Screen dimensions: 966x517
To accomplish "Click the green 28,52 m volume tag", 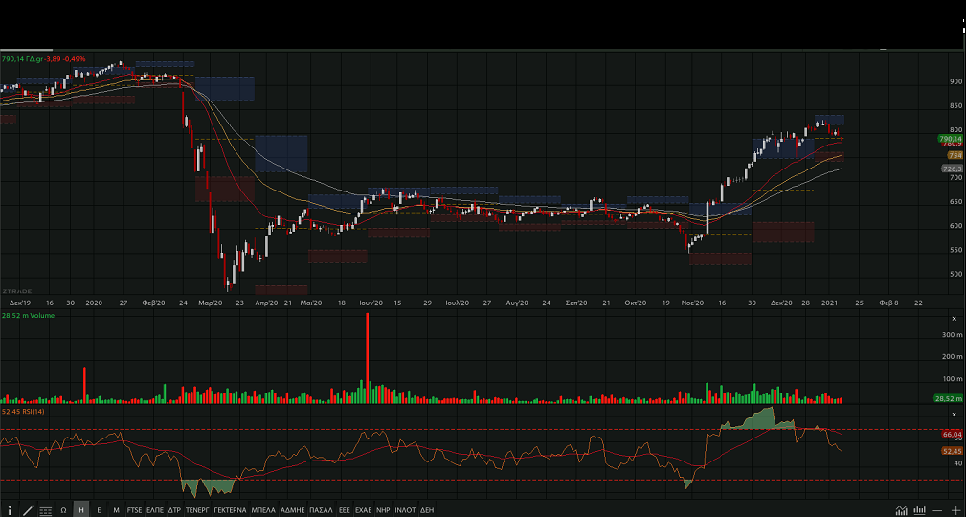I will pos(949,398).
